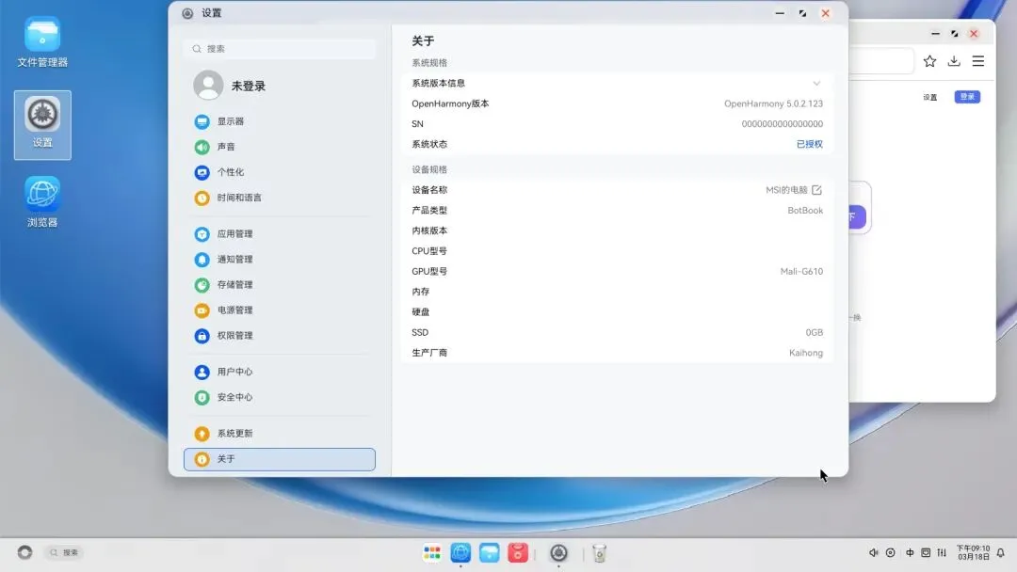This screenshot has height=572, width=1017.
Task: Open the file manager icon in dock
Action: click(489, 552)
